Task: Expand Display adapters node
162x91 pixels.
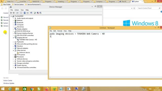Action: pyautogui.click(x=13, y=29)
